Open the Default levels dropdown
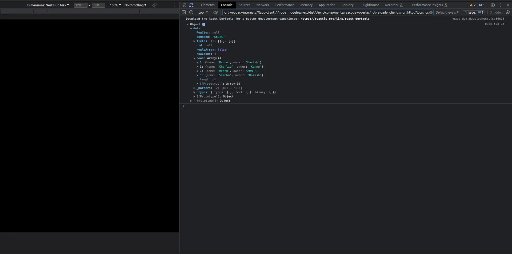The image size is (512, 254). (447, 12)
